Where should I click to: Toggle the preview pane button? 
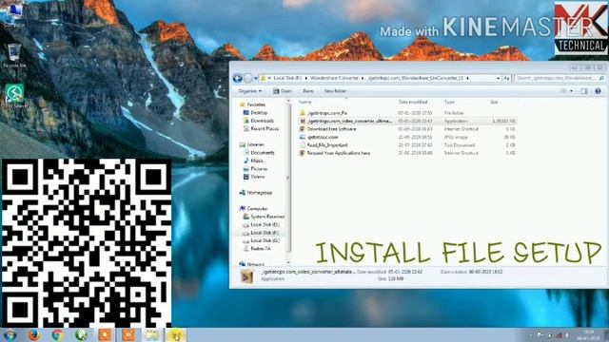point(584,91)
